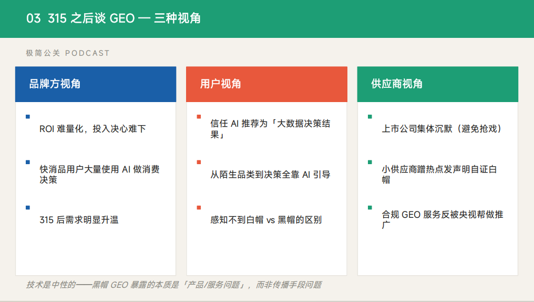The image size is (534, 302).
Task: Select the orange bullet above 从陌生品类 text
Action: tap(199, 162)
